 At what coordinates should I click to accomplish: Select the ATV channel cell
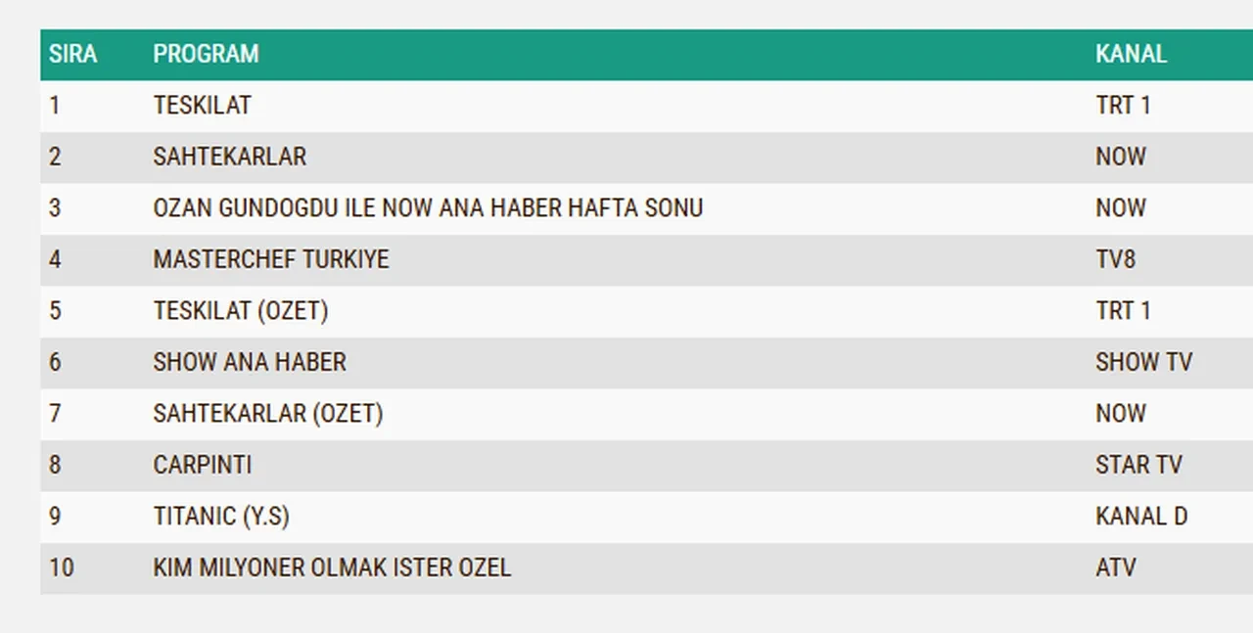click(x=1116, y=567)
